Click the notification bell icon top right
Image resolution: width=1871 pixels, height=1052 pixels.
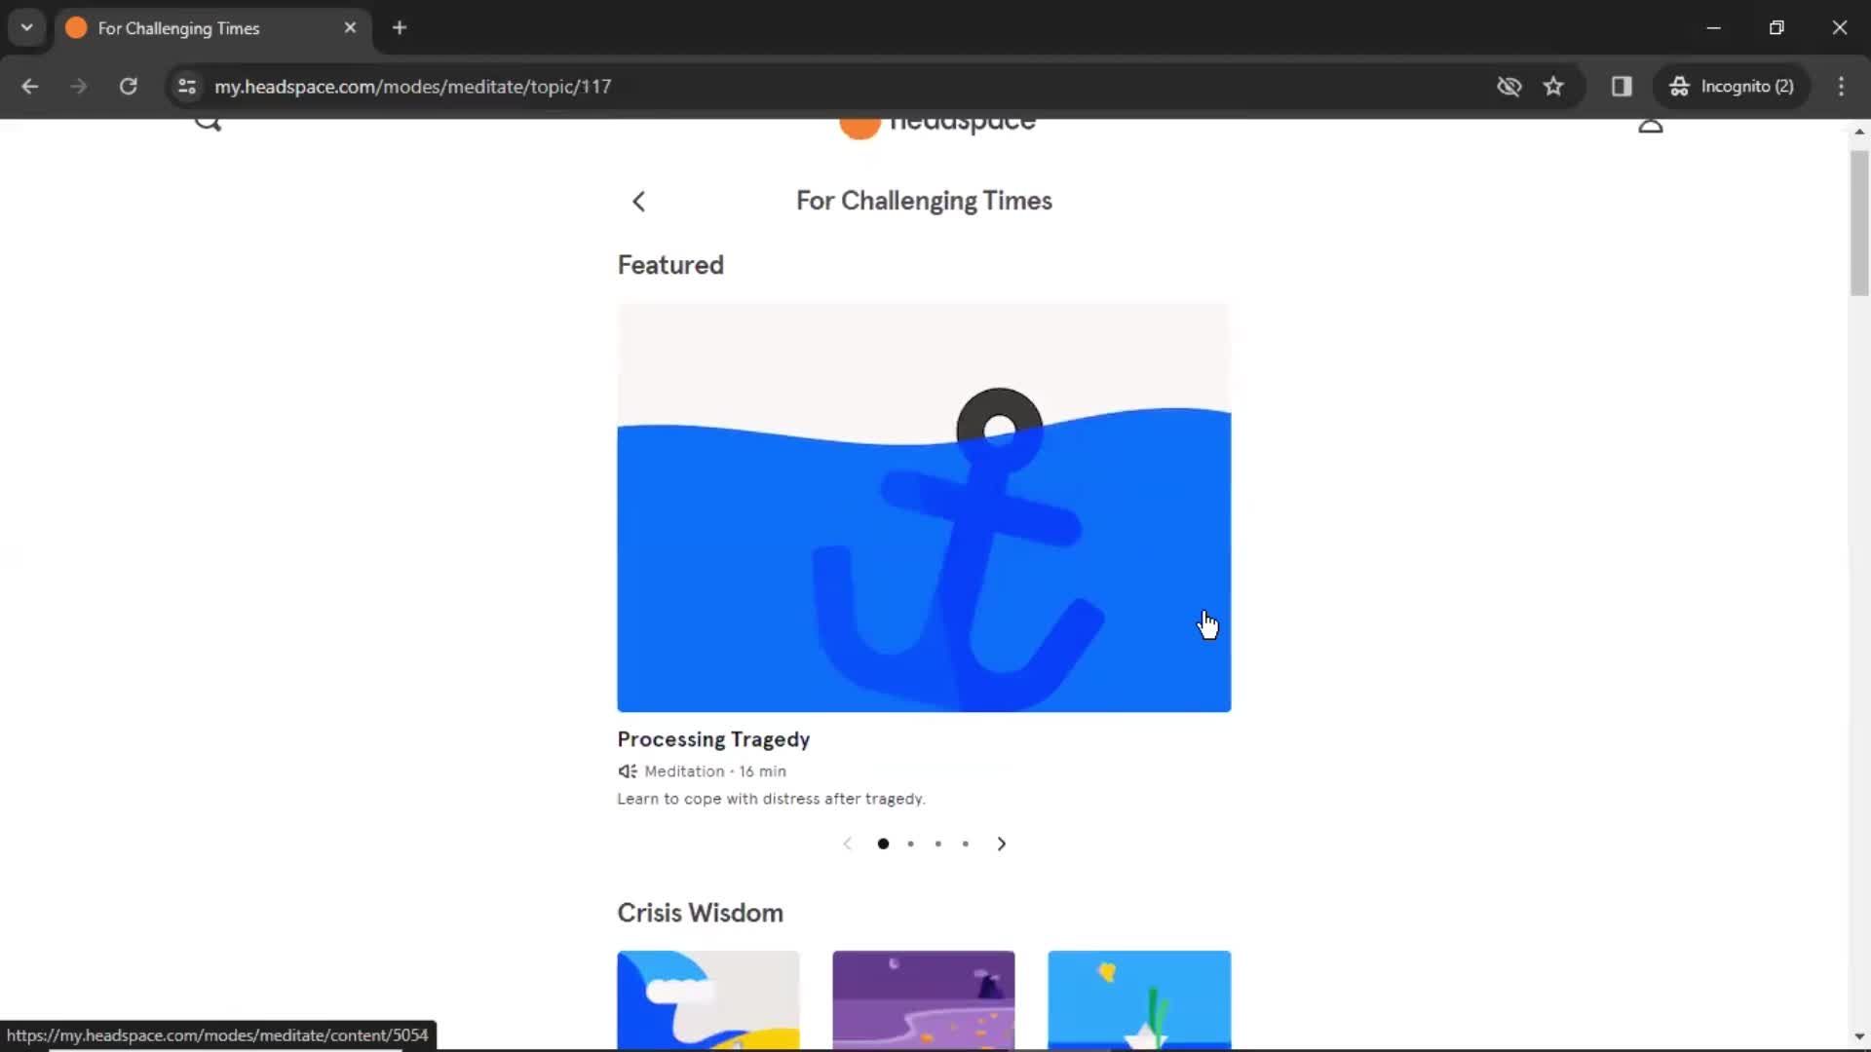tap(1652, 122)
